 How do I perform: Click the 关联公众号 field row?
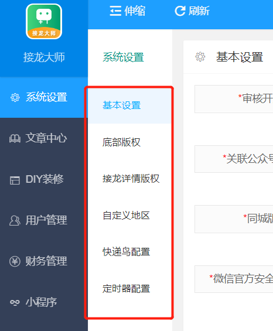pyautogui.click(x=234, y=159)
